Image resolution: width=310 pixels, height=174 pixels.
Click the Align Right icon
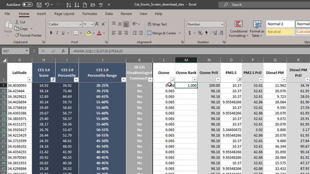click(x=126, y=33)
